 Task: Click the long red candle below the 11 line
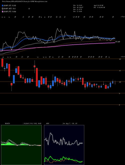point(37,77)
